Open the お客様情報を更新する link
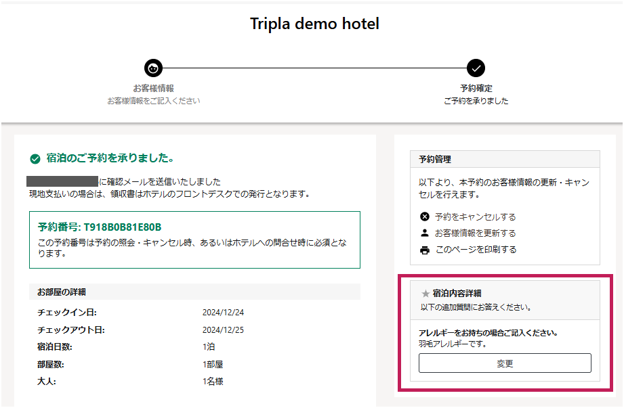This screenshot has width=624, height=408. click(475, 233)
